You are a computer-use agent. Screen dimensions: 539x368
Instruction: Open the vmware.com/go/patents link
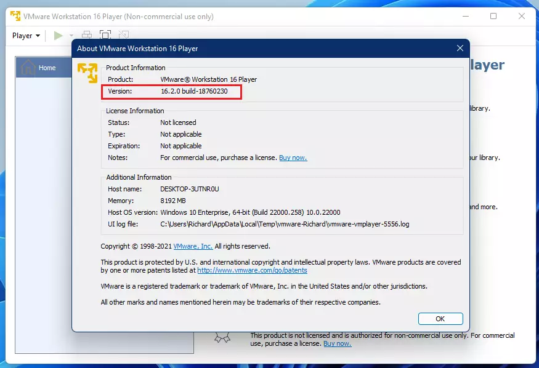point(252,270)
